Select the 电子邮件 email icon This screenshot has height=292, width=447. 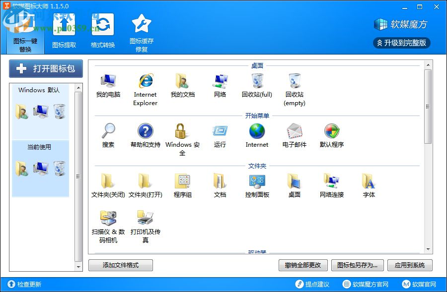click(x=295, y=131)
